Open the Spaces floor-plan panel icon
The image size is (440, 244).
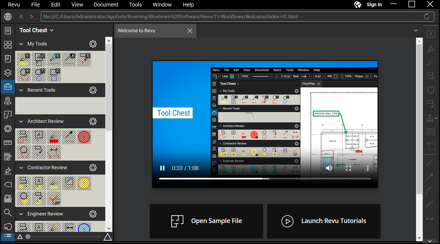pos(8,115)
